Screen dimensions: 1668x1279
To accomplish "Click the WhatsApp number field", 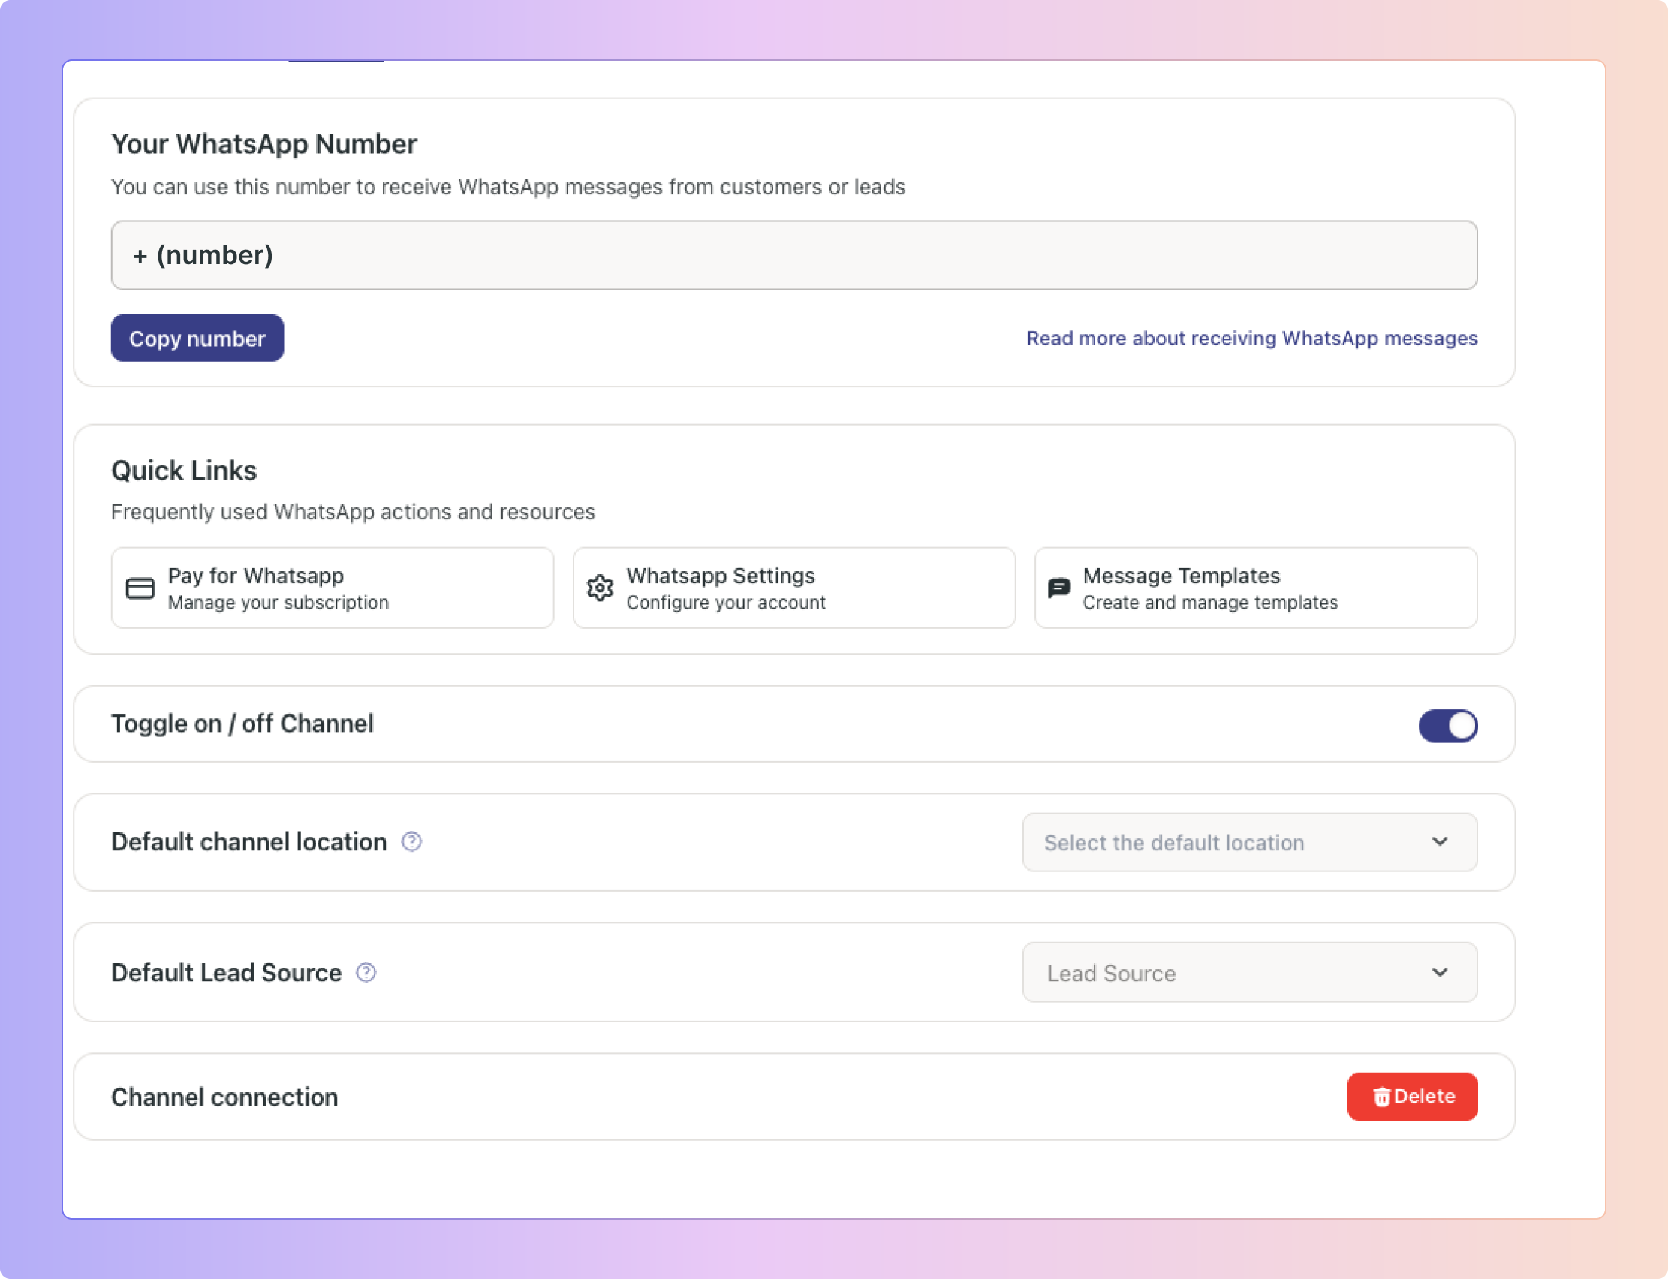I will 793,256.
